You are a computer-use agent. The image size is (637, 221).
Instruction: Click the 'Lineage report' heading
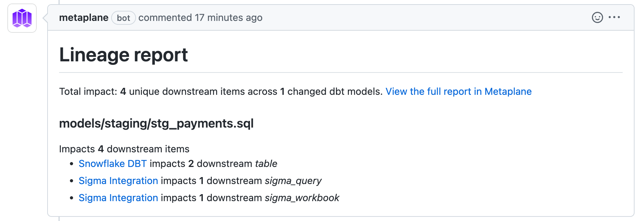(123, 55)
